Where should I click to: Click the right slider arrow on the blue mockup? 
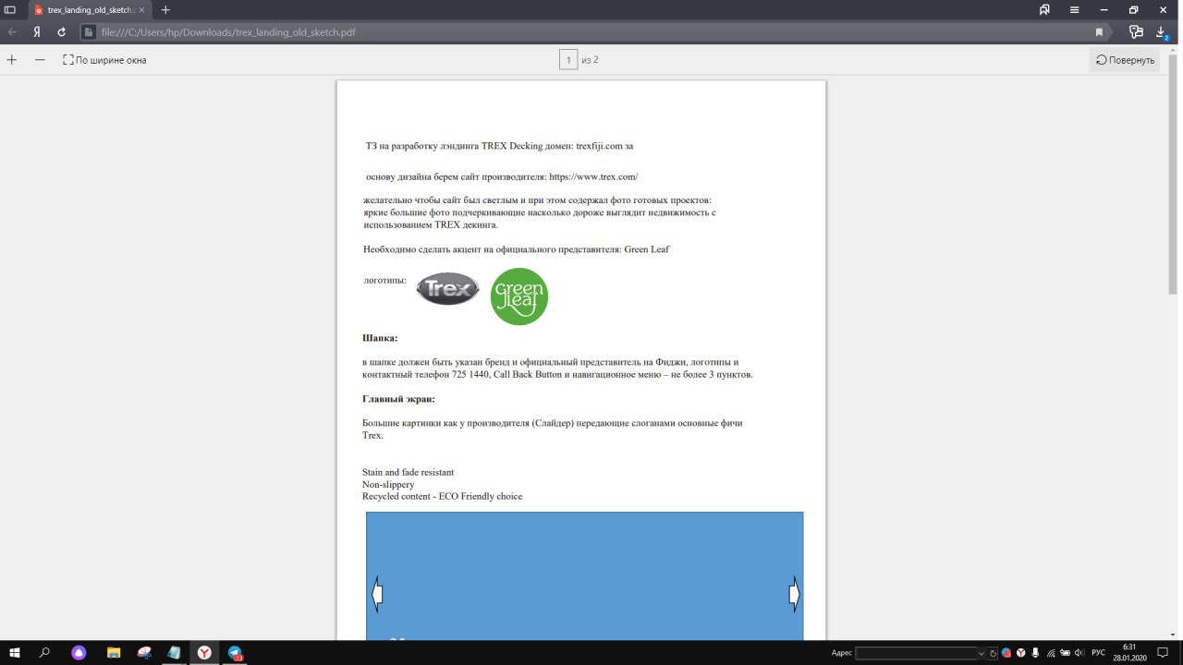[794, 594]
